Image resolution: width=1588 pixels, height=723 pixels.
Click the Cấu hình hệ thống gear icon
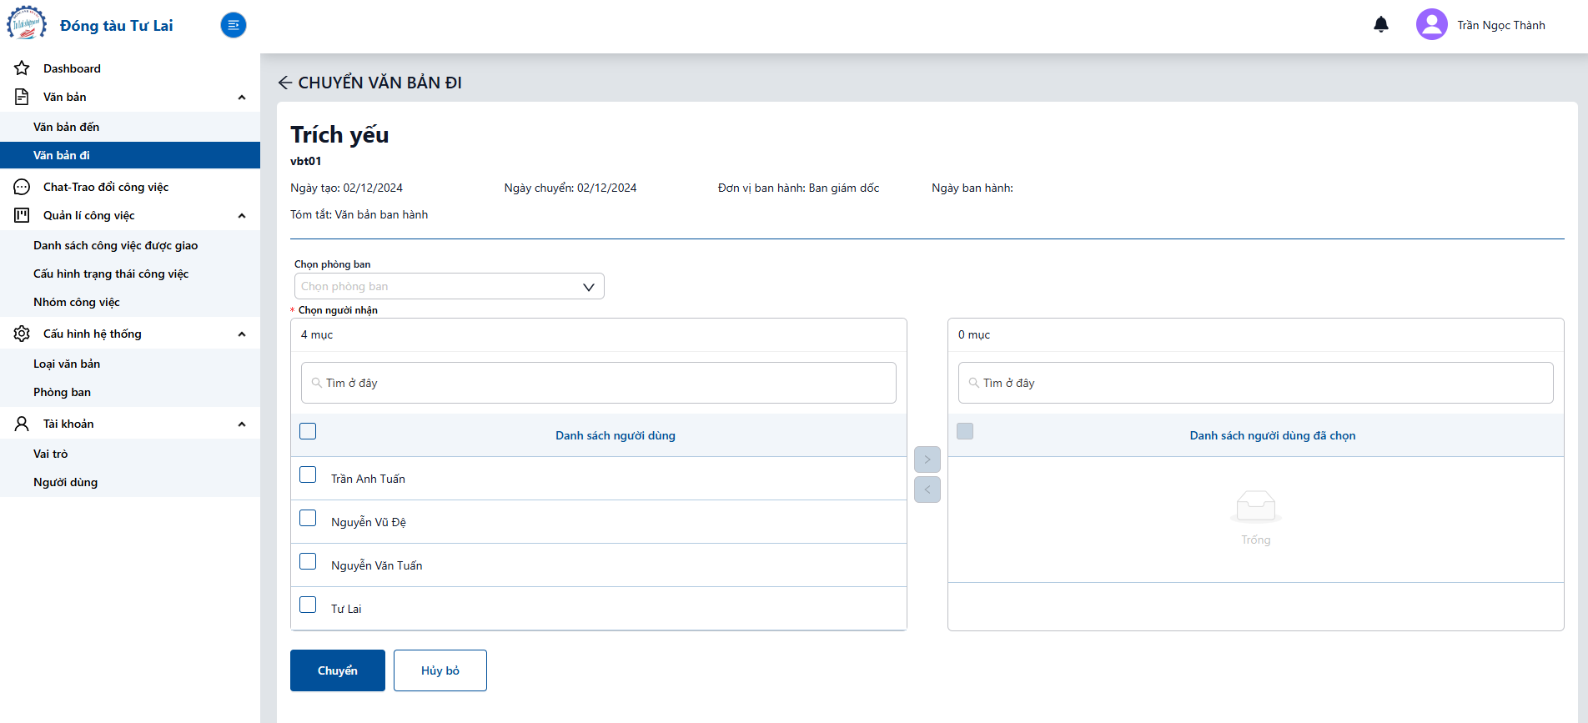point(22,334)
